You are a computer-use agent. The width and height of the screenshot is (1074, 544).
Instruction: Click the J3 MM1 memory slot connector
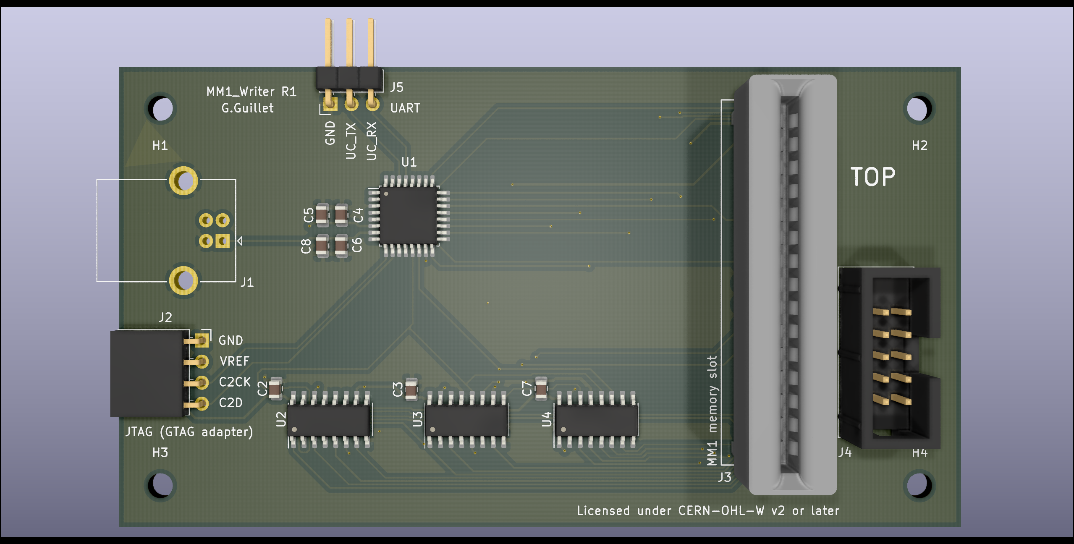point(792,285)
